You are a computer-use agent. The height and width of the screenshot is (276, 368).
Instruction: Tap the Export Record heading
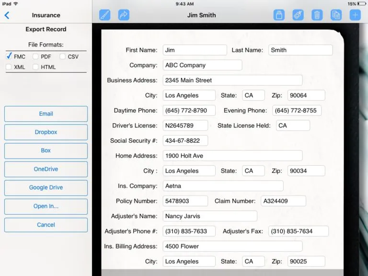pos(46,29)
